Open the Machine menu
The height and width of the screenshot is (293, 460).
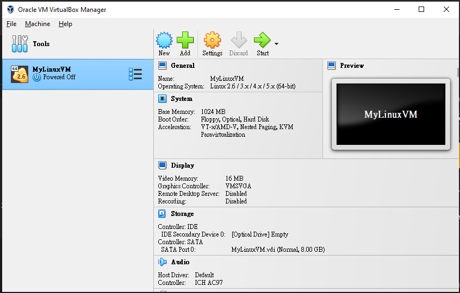38,24
